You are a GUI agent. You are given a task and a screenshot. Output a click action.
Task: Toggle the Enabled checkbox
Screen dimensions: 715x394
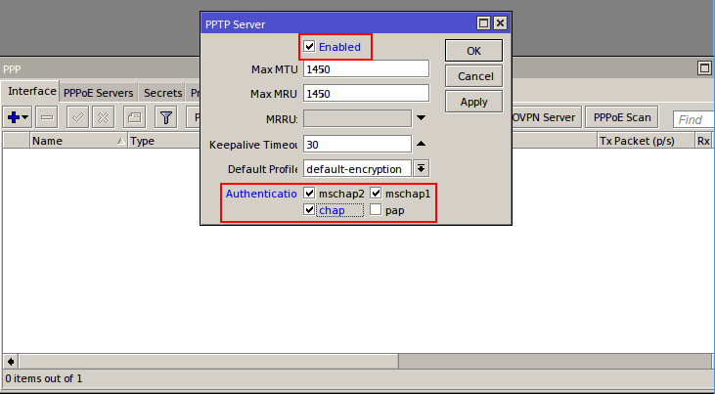(x=309, y=47)
